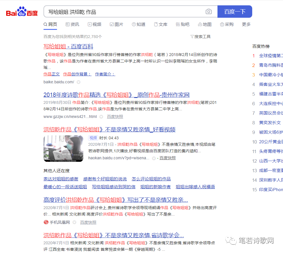Image resolution: width=283 pixels, height=253 pixels.
Task: Open hot item 印度买iPhone
Action: (271, 189)
